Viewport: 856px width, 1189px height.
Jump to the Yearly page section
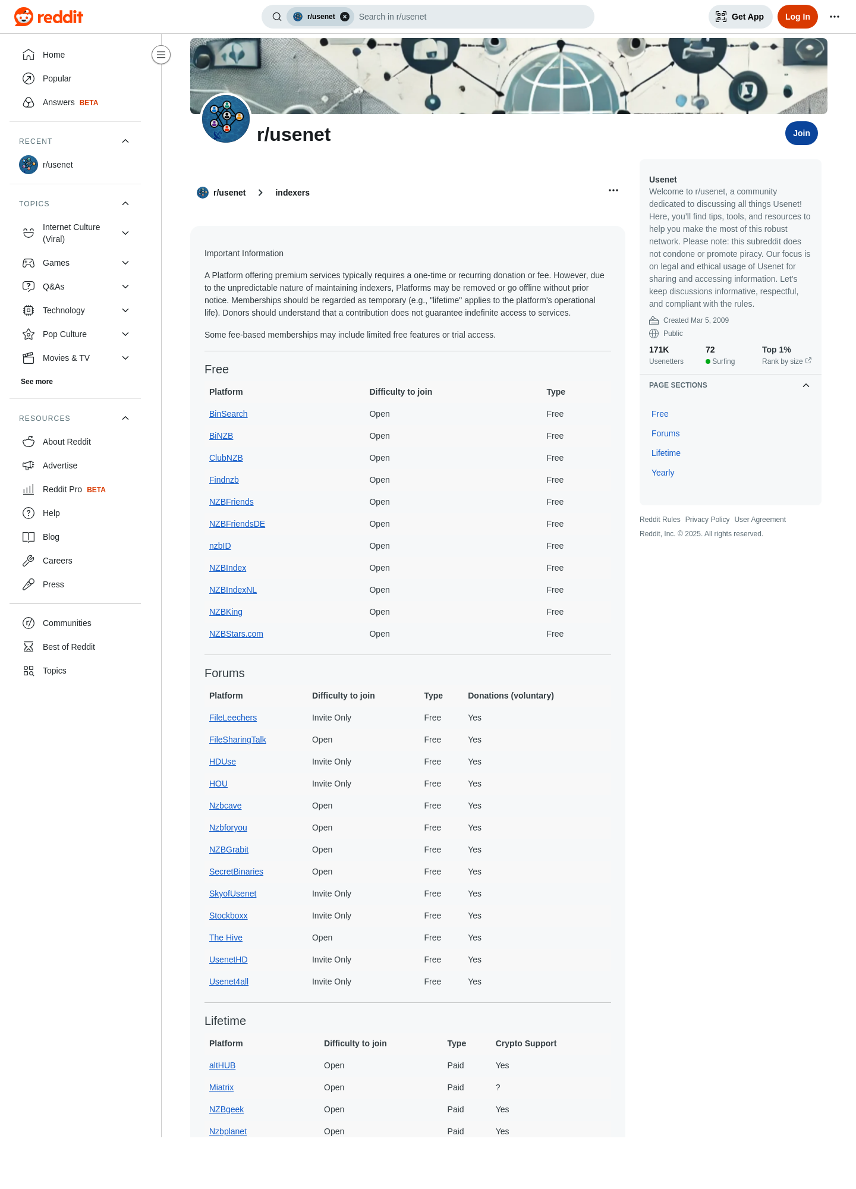663,473
